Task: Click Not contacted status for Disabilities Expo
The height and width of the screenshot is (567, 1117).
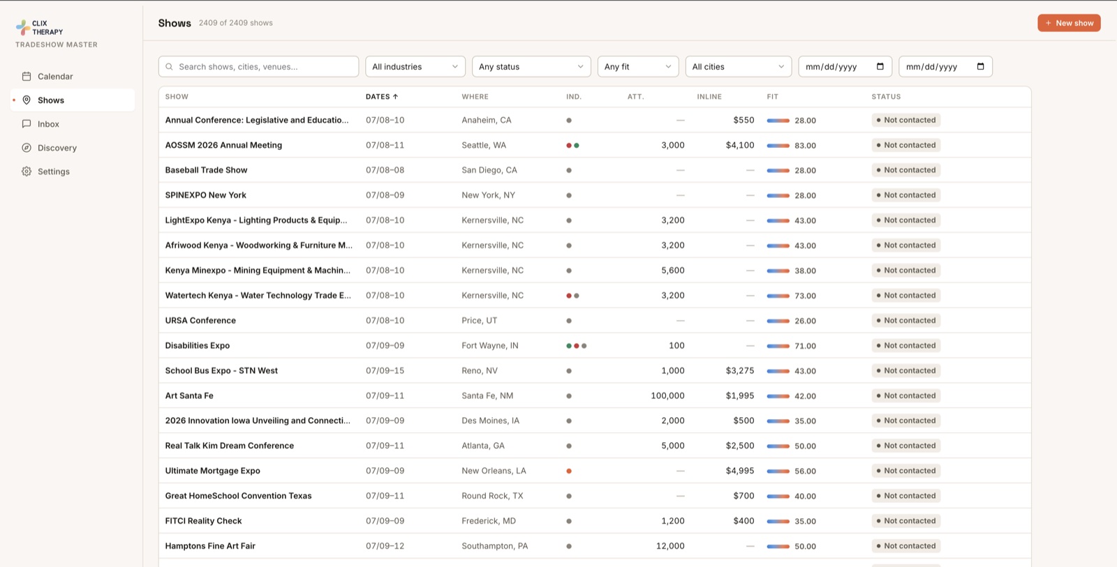Action: (905, 345)
